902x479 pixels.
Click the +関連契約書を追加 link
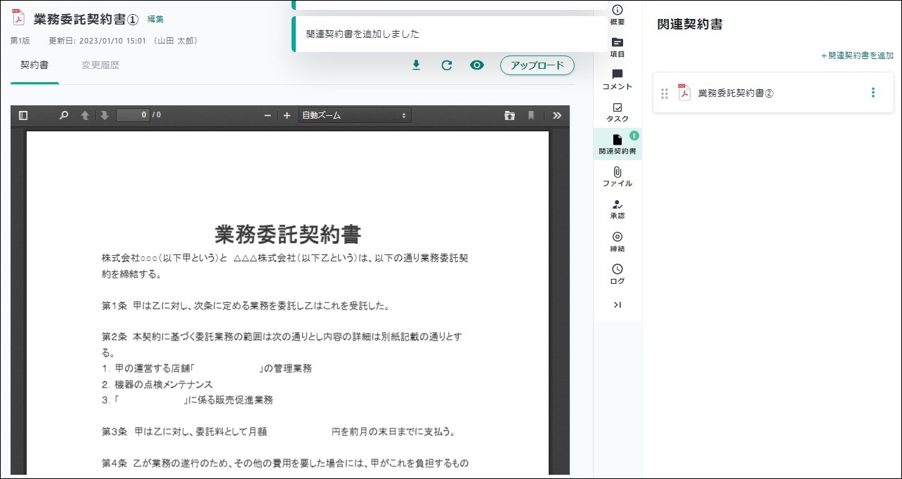857,55
